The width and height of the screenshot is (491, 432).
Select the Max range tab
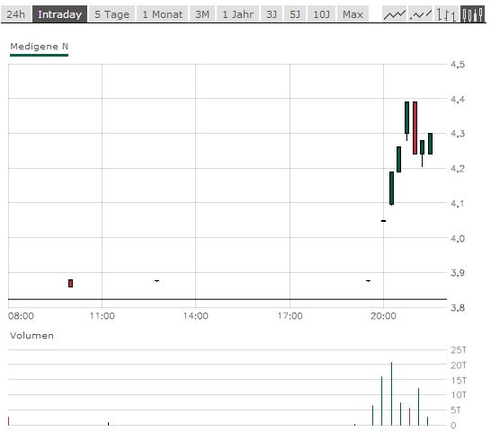(x=353, y=14)
